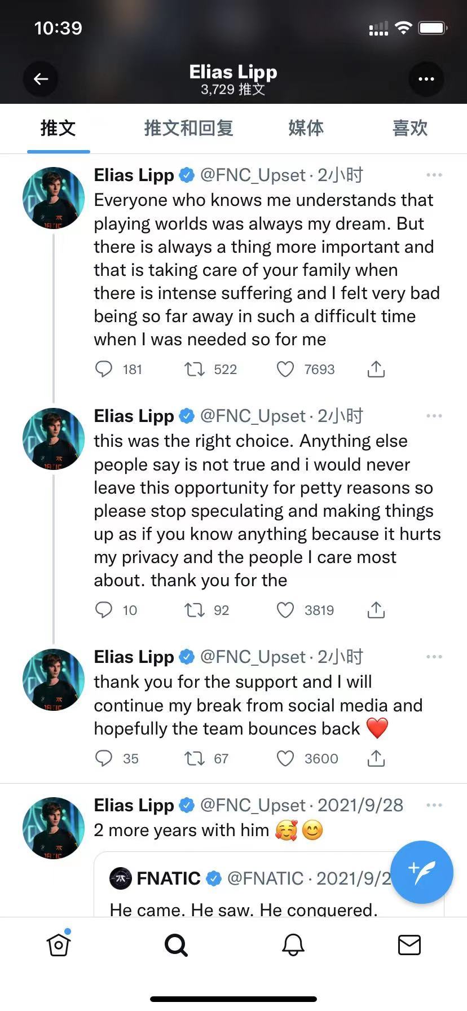This screenshot has width=467, height=1011.
Task: Retweet the tweet with 522 retweets
Action: [x=195, y=369]
